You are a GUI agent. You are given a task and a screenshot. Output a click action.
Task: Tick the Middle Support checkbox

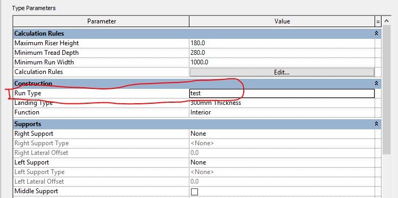coord(194,192)
